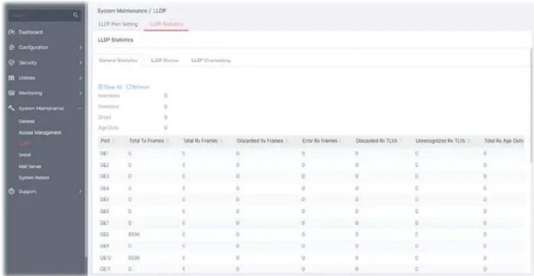Click the GE5 port cell
Image resolution: width=534 pixels, height=276 pixels.
coord(104,199)
